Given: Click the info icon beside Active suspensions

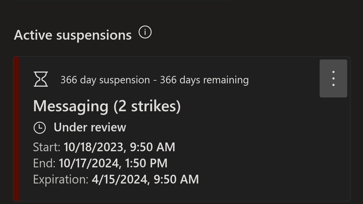Looking at the screenshot, I should tap(145, 33).
